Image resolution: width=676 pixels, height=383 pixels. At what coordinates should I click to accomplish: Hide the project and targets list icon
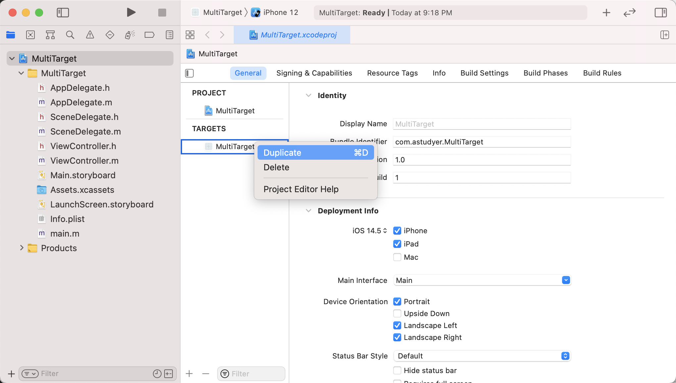tap(189, 73)
